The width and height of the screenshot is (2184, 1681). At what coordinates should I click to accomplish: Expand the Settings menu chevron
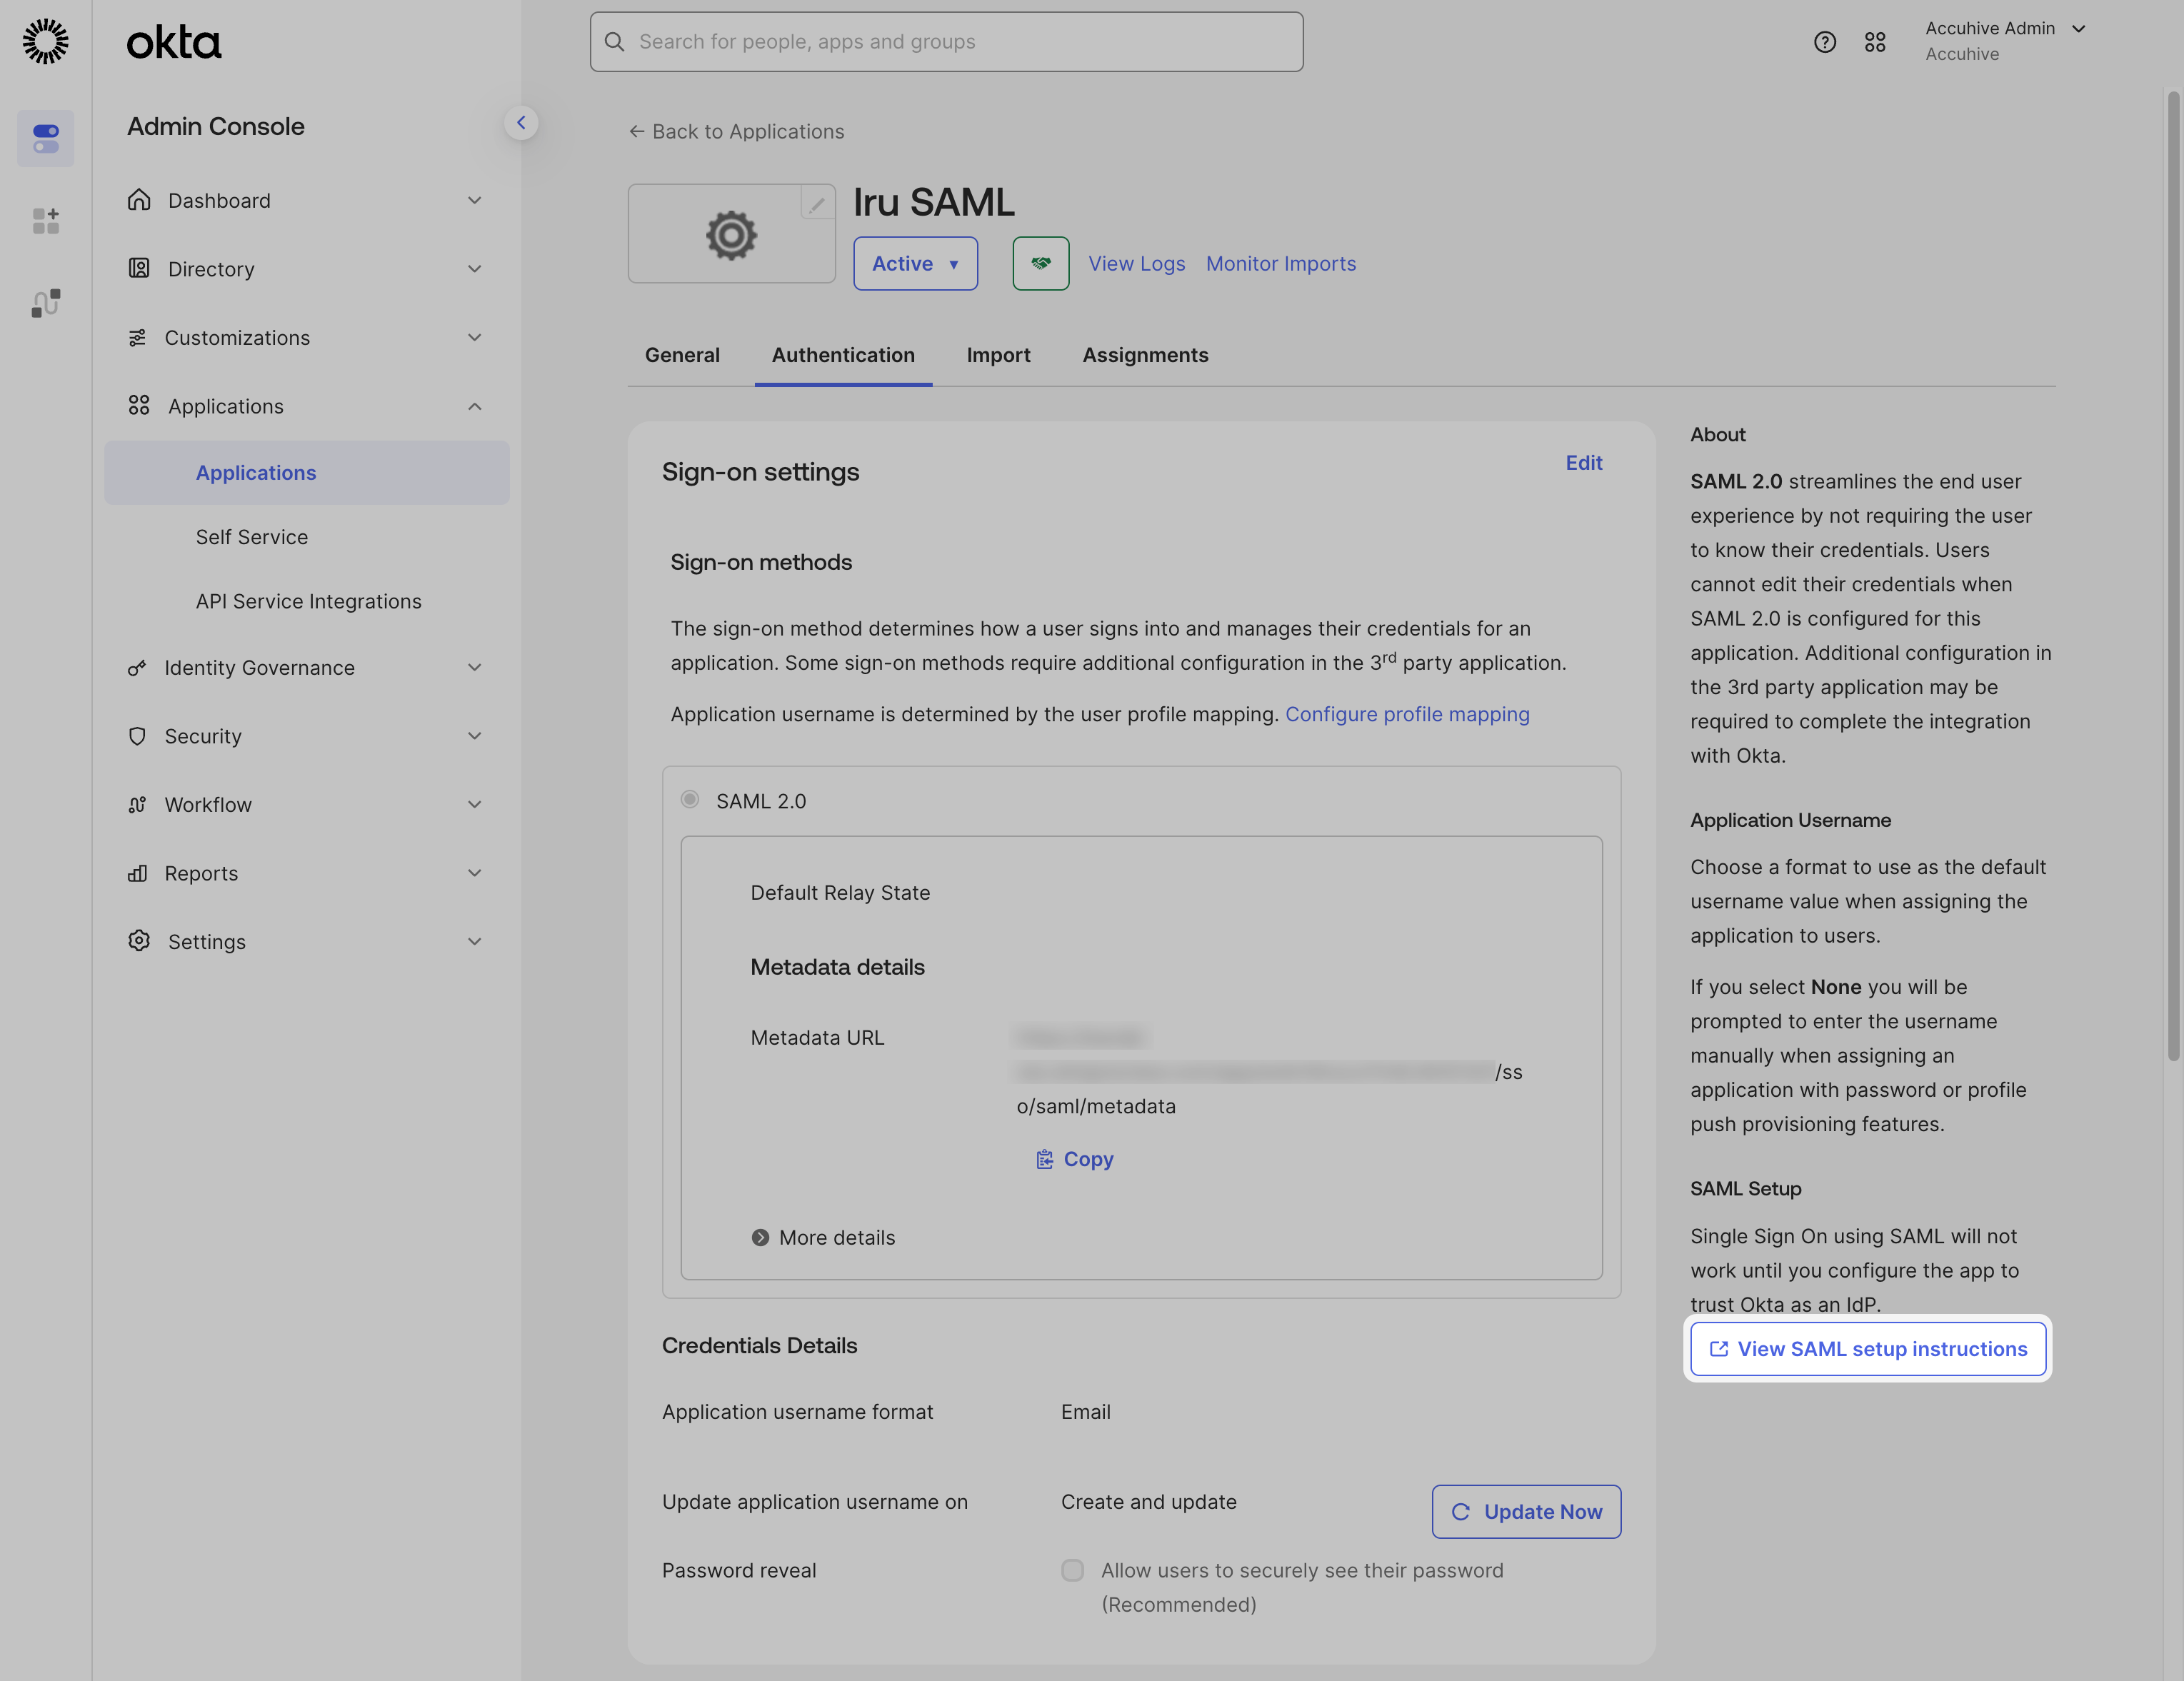(475, 941)
